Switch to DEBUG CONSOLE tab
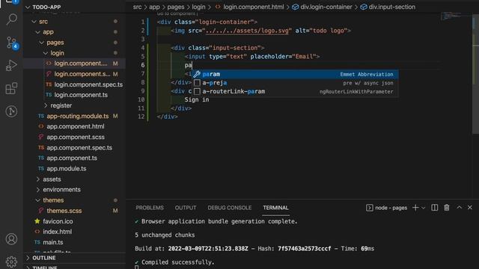Viewport: 479px width, 269px height. point(230,208)
